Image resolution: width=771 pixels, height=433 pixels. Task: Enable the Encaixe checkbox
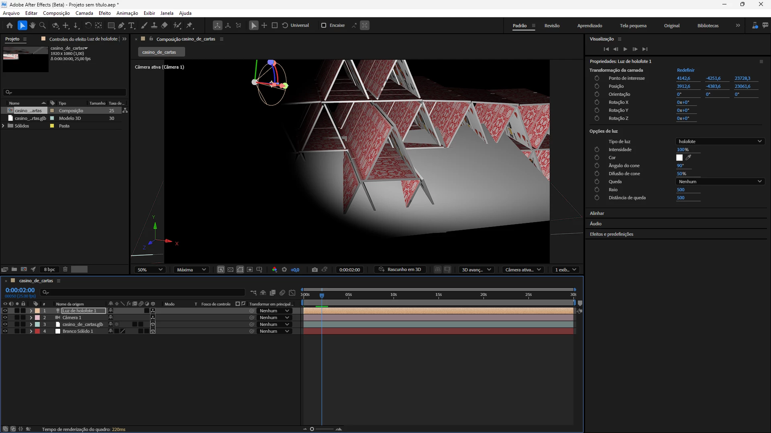coord(324,25)
